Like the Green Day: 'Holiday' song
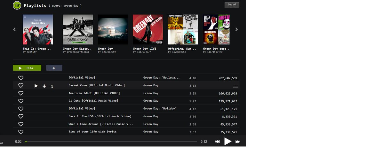The height and width of the screenshot is (165, 384). (x=21, y=109)
